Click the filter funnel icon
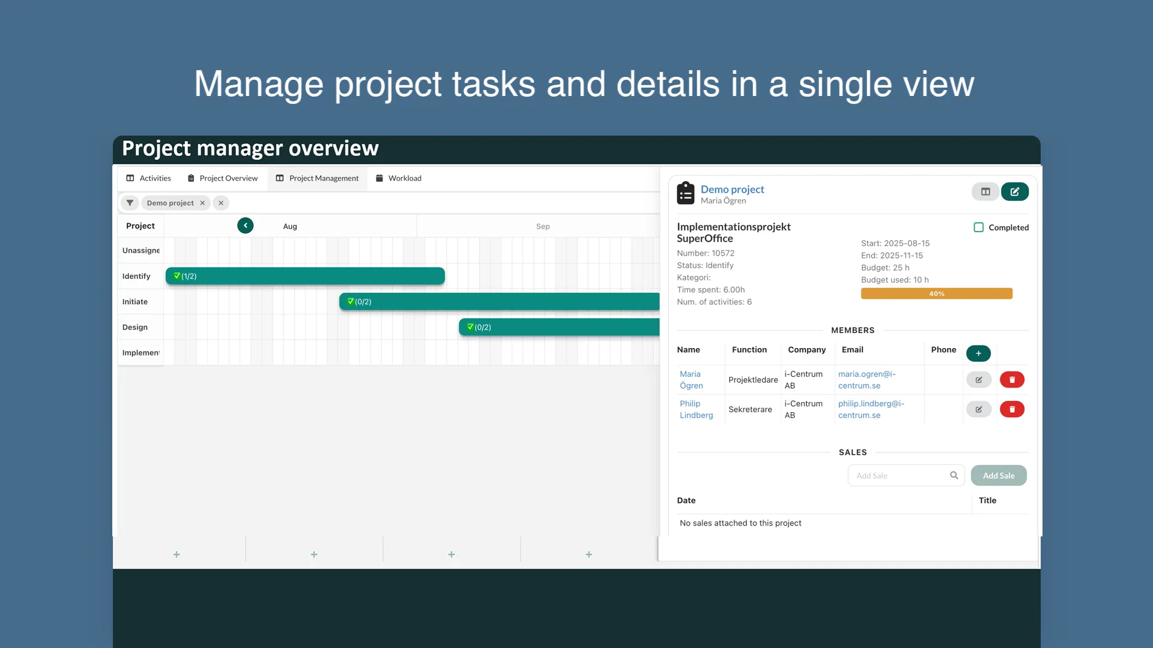The image size is (1153, 648). (130, 203)
